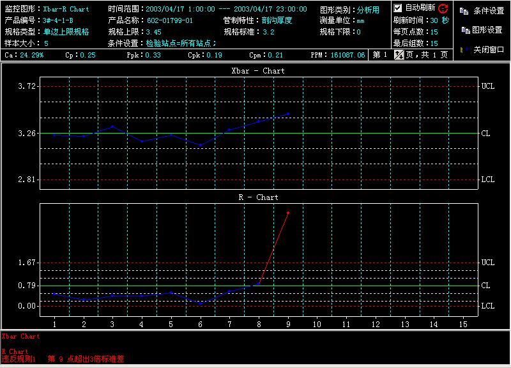Image resolution: width=511 pixels, height=368 pixels.
Task: Click Xbar chart data point for sample 1
Action: (x=54, y=135)
